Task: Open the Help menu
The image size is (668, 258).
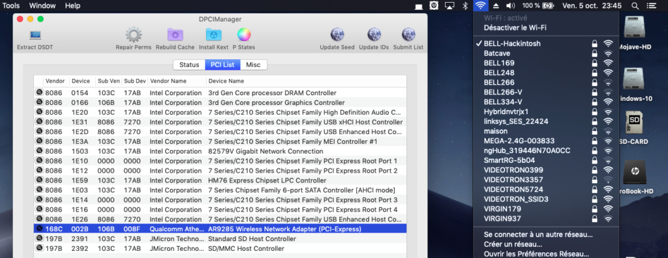Action: click(72, 5)
